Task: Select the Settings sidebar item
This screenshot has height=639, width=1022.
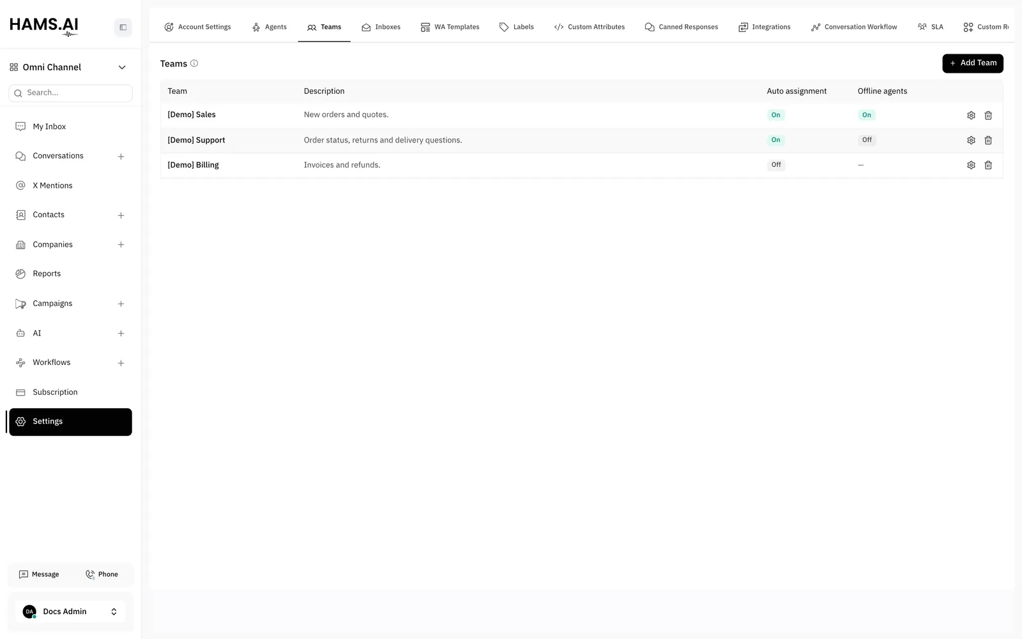Action: pyautogui.click(x=70, y=422)
